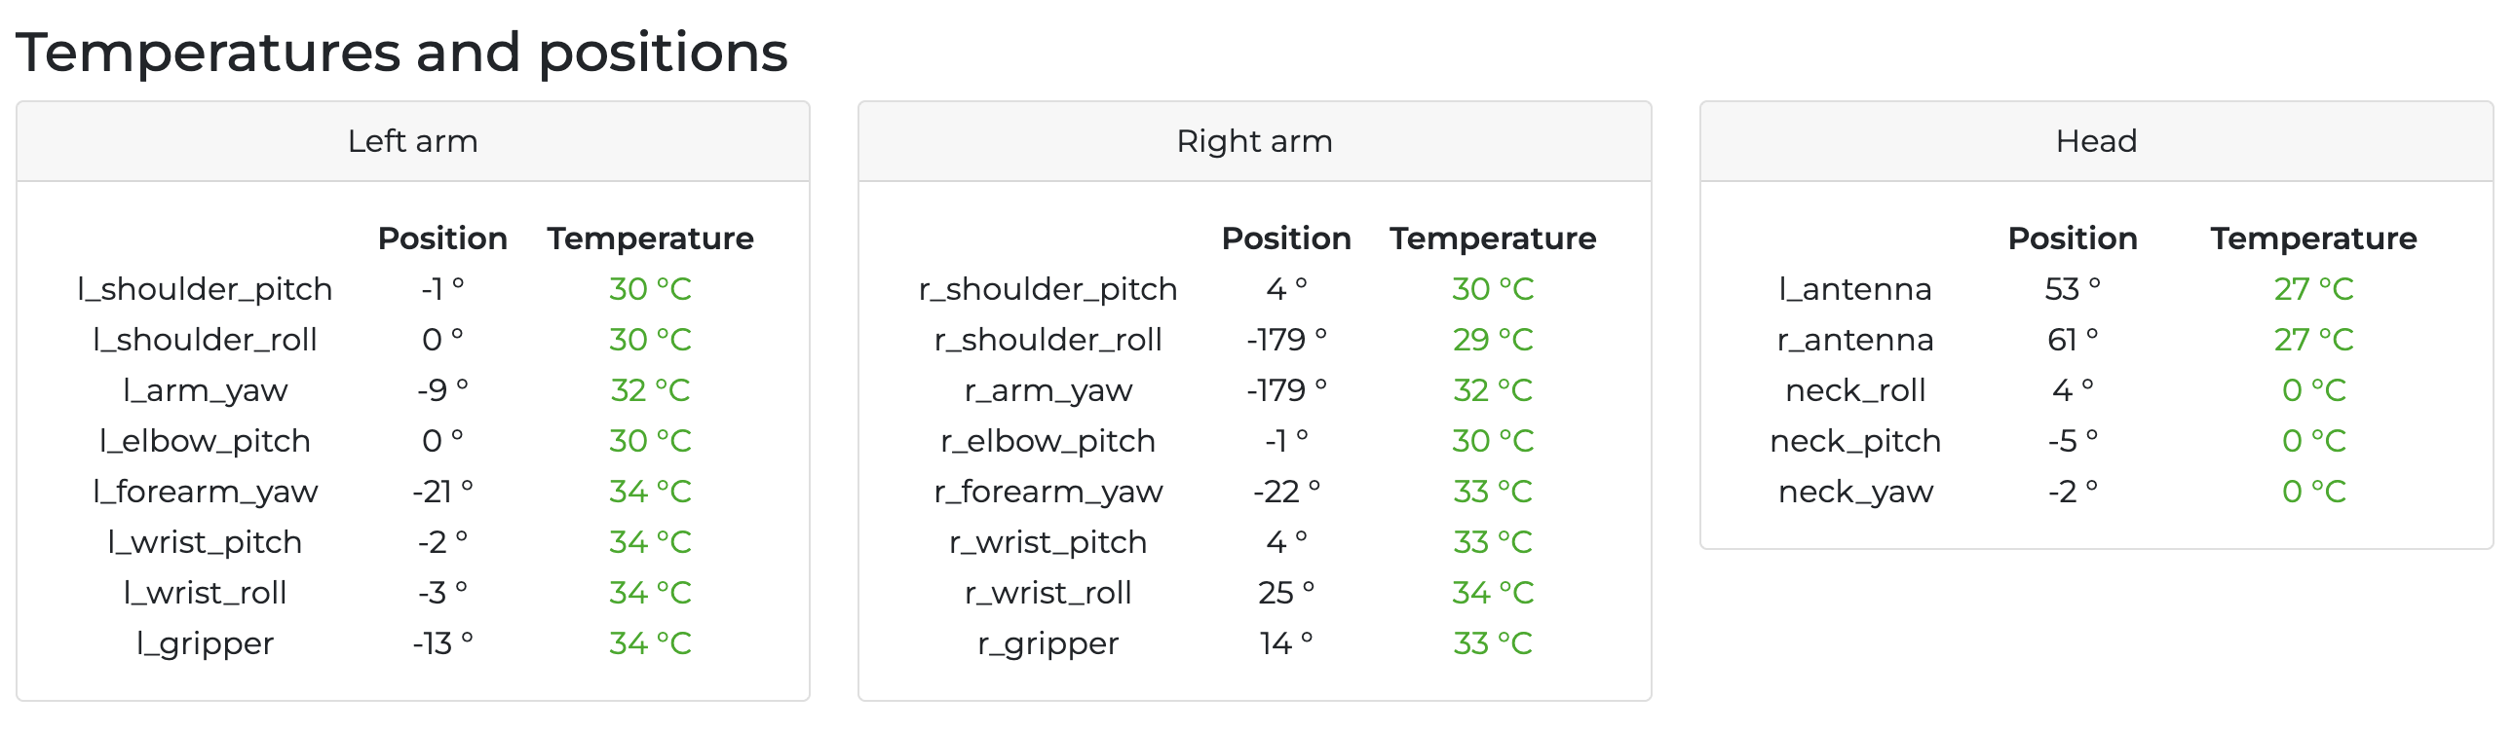Click the Right arm panel header
This screenshot has height=732, width=2514.
1254,141
